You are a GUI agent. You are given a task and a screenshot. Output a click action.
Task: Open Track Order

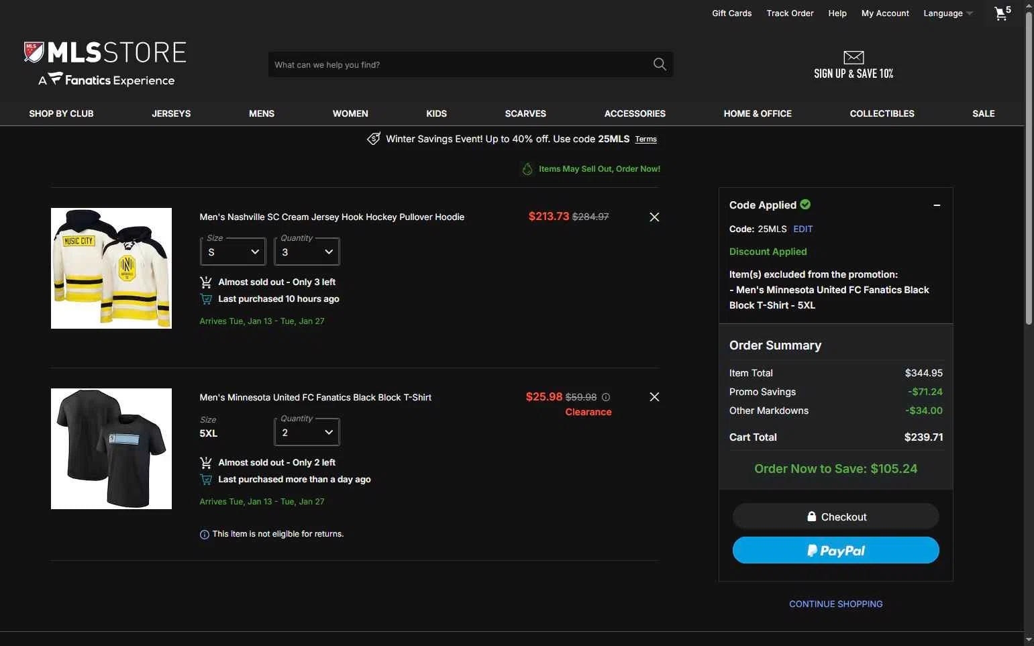pyautogui.click(x=790, y=13)
